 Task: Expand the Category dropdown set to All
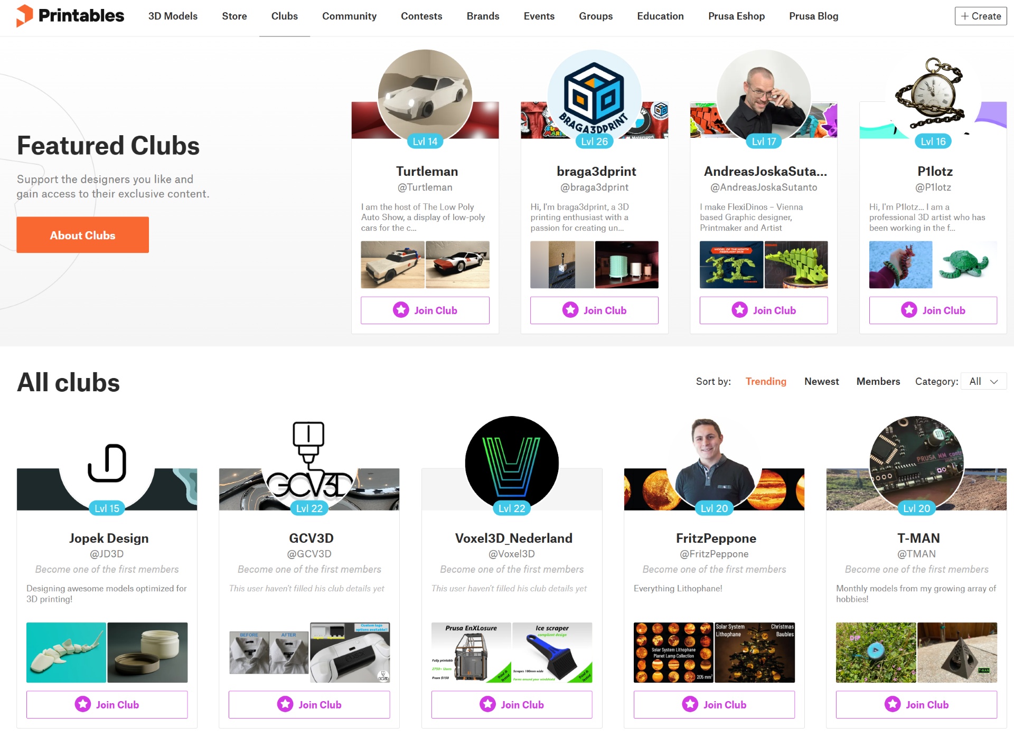[983, 381]
